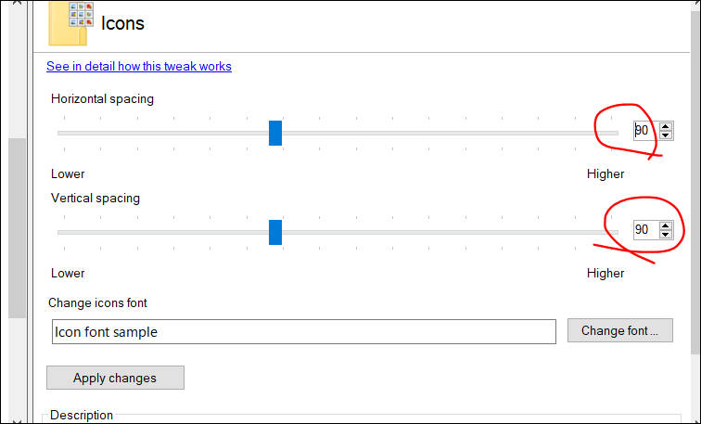Click the Horizontal spacing slider handle
Viewport: 701px width, 424px height.
[275, 133]
